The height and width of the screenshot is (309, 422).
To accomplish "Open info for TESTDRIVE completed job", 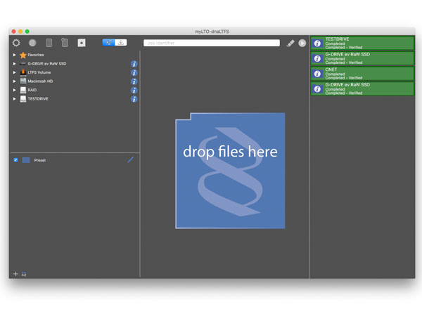I will (x=318, y=44).
